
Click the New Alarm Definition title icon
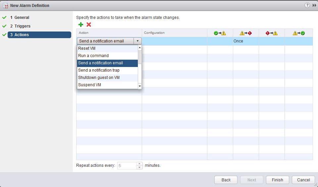[6, 6]
